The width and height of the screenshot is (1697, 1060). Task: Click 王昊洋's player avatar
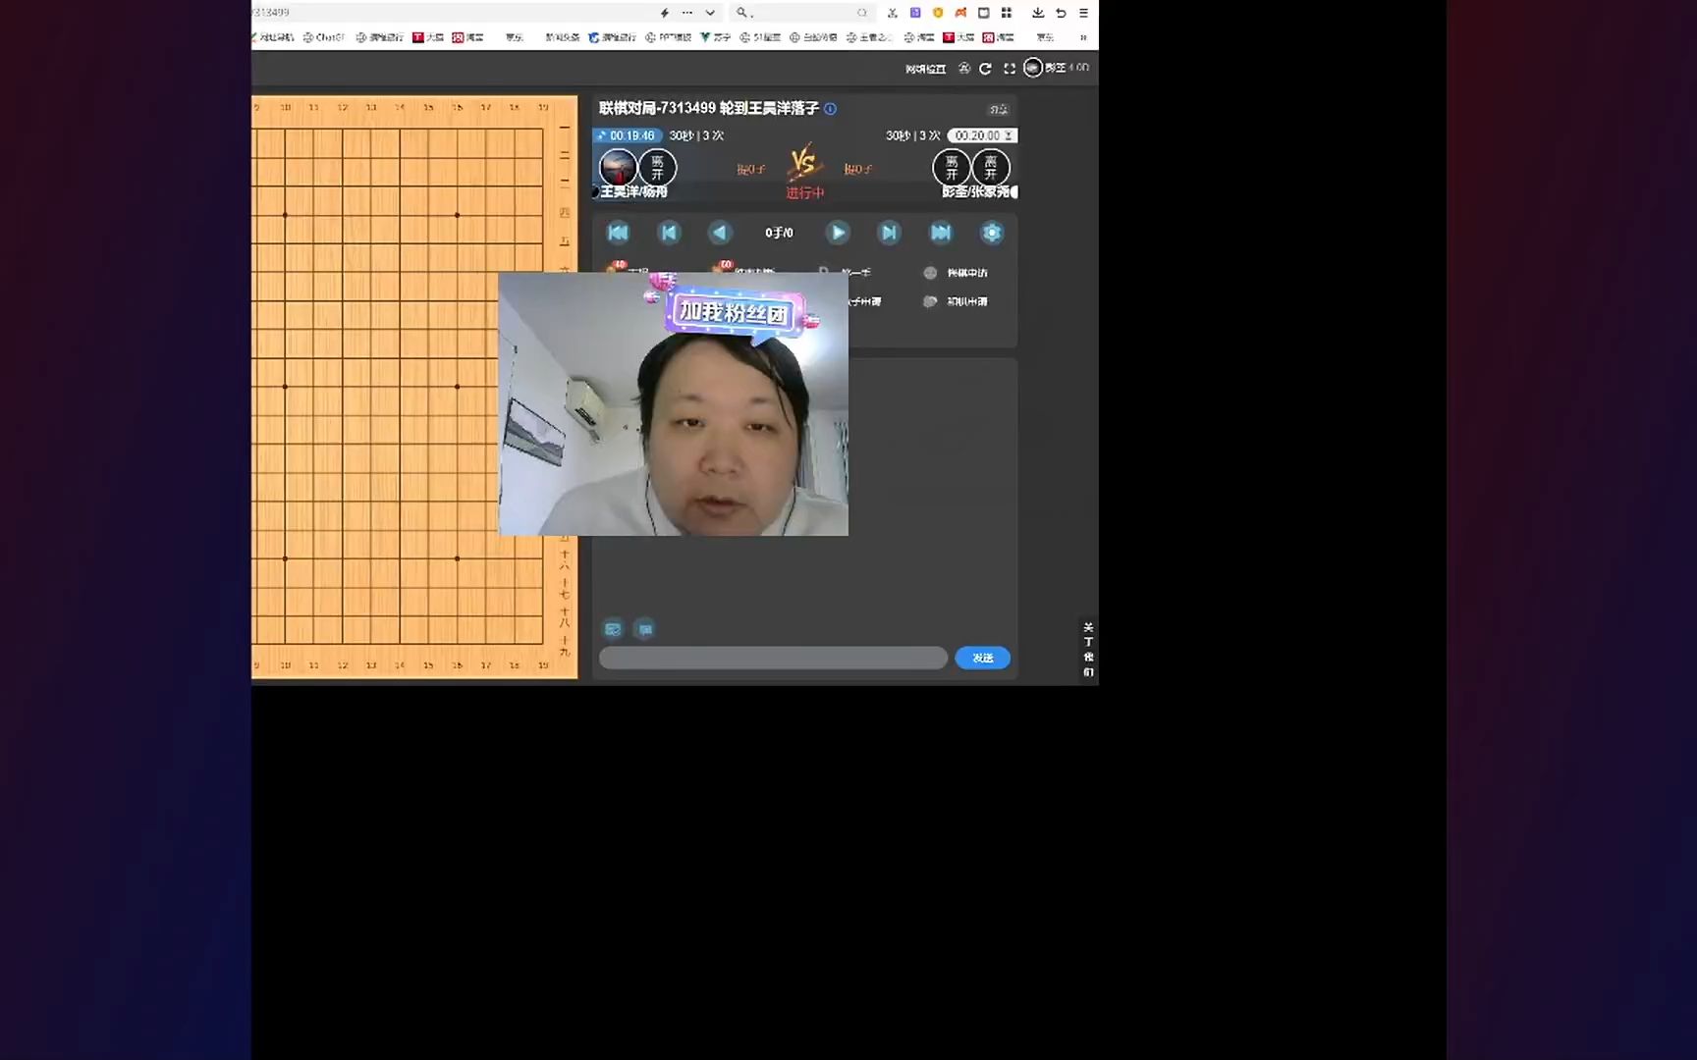[618, 168]
